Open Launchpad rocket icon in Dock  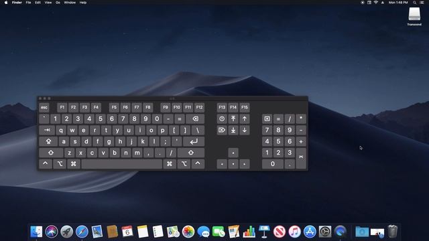tap(67, 232)
